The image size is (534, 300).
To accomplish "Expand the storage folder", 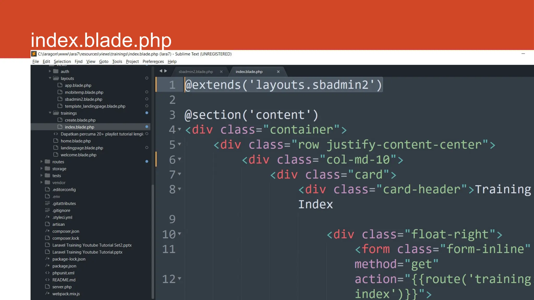I will pyautogui.click(x=41, y=168).
